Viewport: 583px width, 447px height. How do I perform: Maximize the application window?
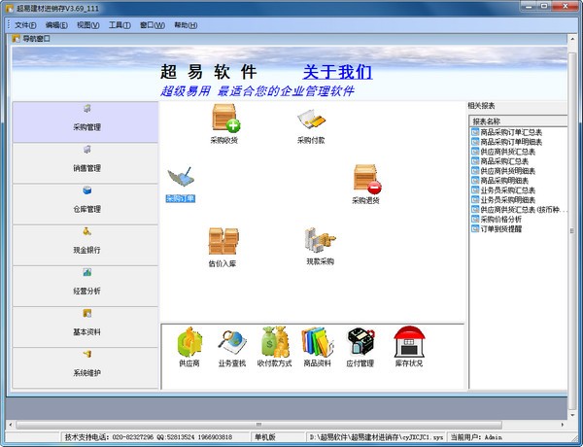(x=544, y=6)
